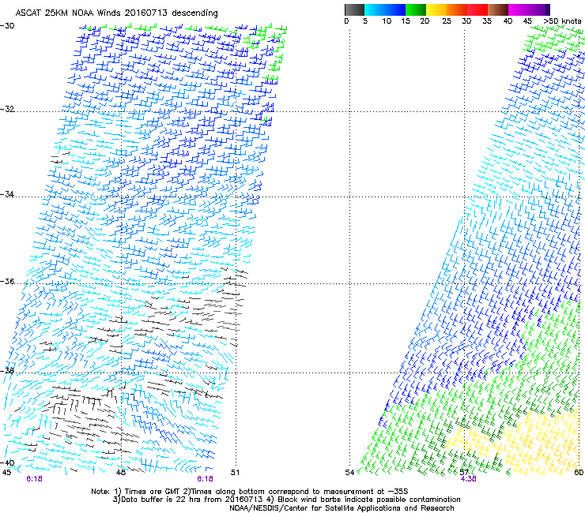Click the longitude label 60
This screenshot has width=585, height=513.
click(x=579, y=473)
